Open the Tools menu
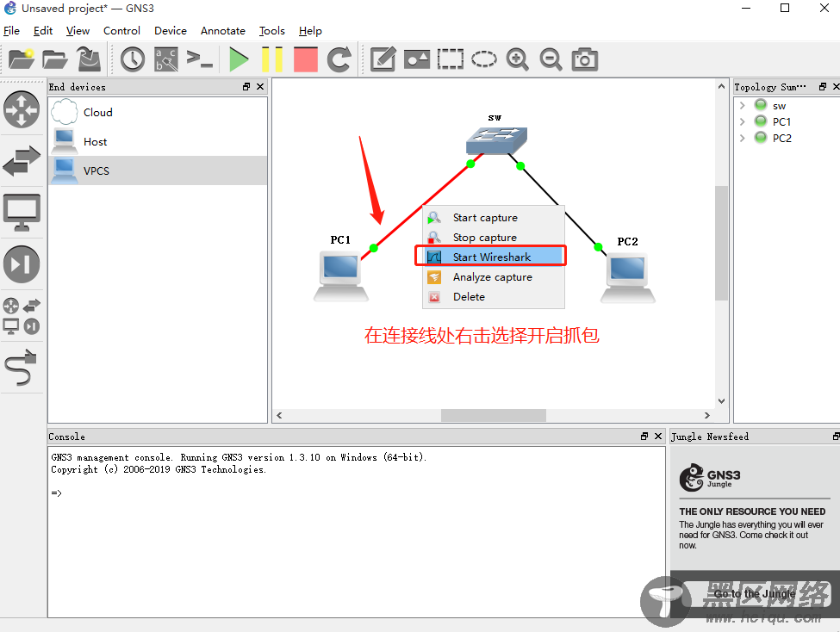This screenshot has width=840, height=632. 271,30
